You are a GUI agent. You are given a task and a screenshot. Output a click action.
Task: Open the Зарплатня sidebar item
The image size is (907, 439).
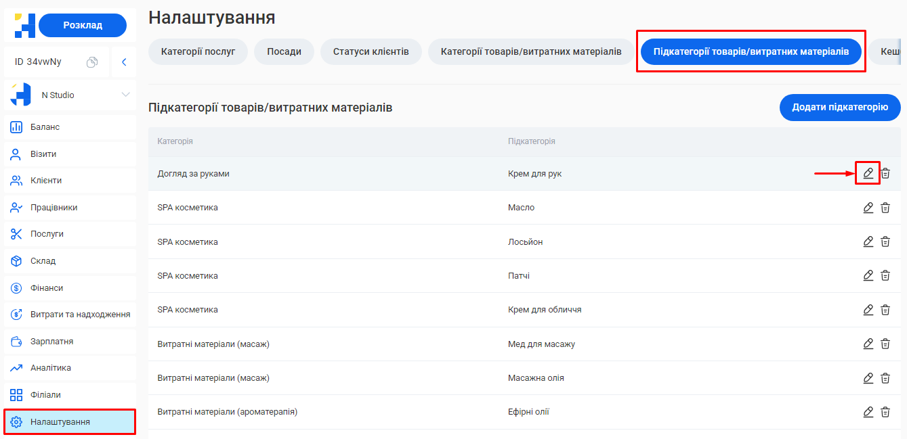point(15,341)
